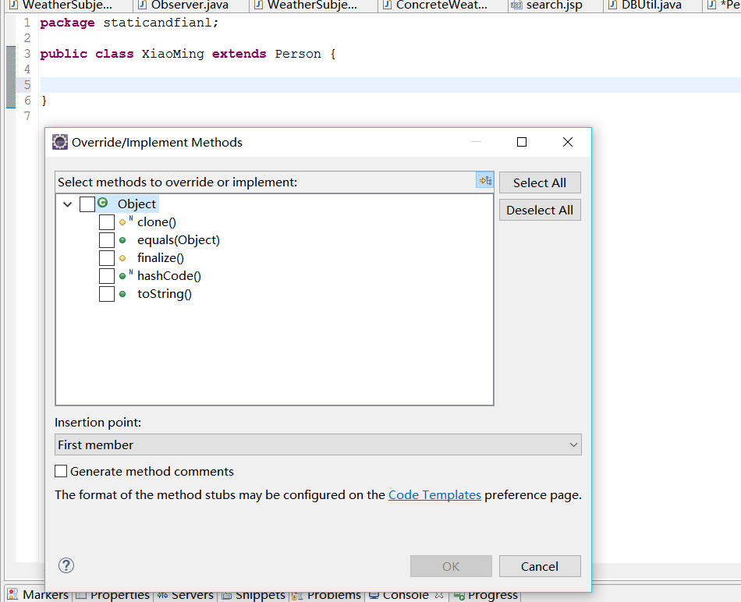Screen dimensions: 741x602
Task: Select the hashCode() tree row
Action: coord(169,276)
